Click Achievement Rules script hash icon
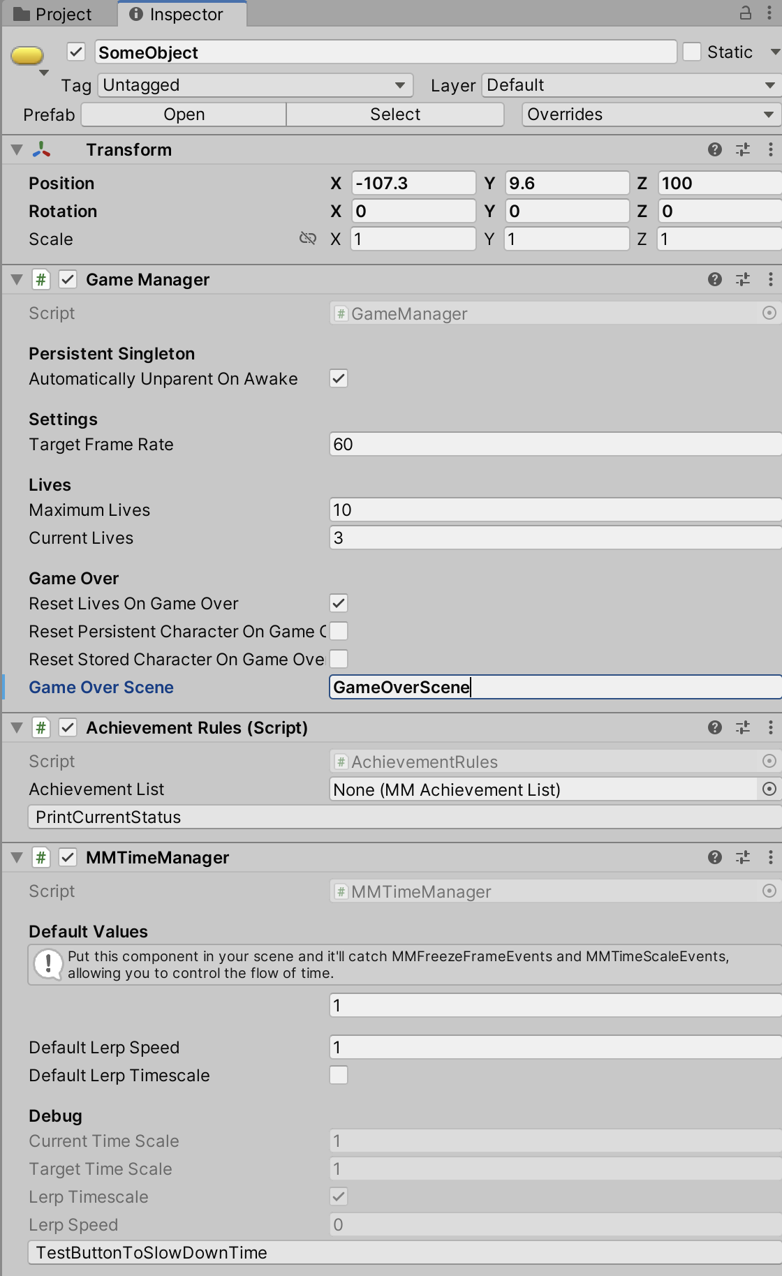782x1276 pixels. 41,727
